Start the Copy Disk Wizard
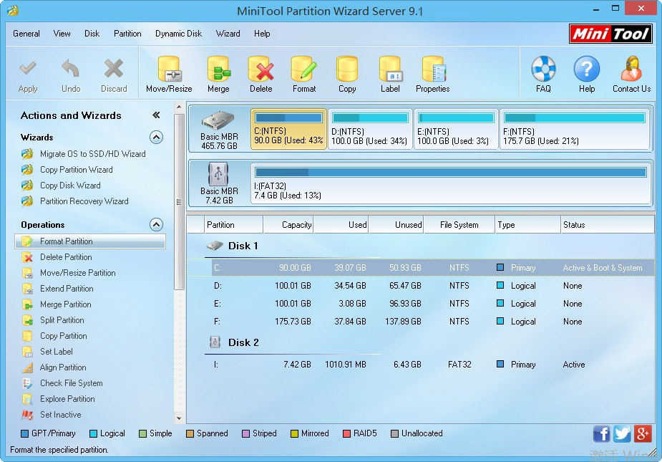The image size is (662, 462). [x=70, y=185]
